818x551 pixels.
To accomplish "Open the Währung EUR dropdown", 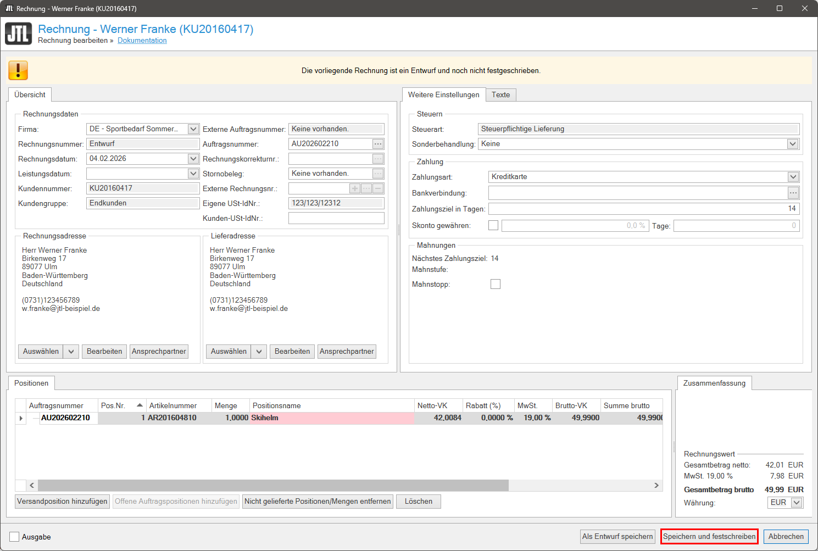I will tap(797, 503).
